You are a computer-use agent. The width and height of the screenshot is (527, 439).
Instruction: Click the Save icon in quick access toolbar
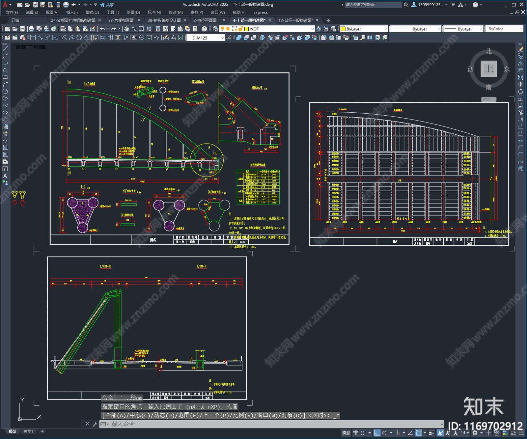pyautogui.click(x=35, y=5)
